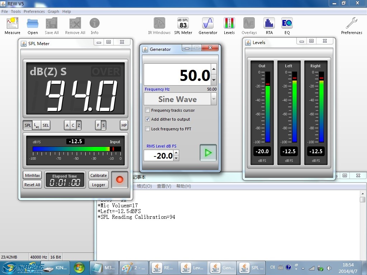
Task: Select Z weighting on the SPL Meter
Action: (x=79, y=125)
